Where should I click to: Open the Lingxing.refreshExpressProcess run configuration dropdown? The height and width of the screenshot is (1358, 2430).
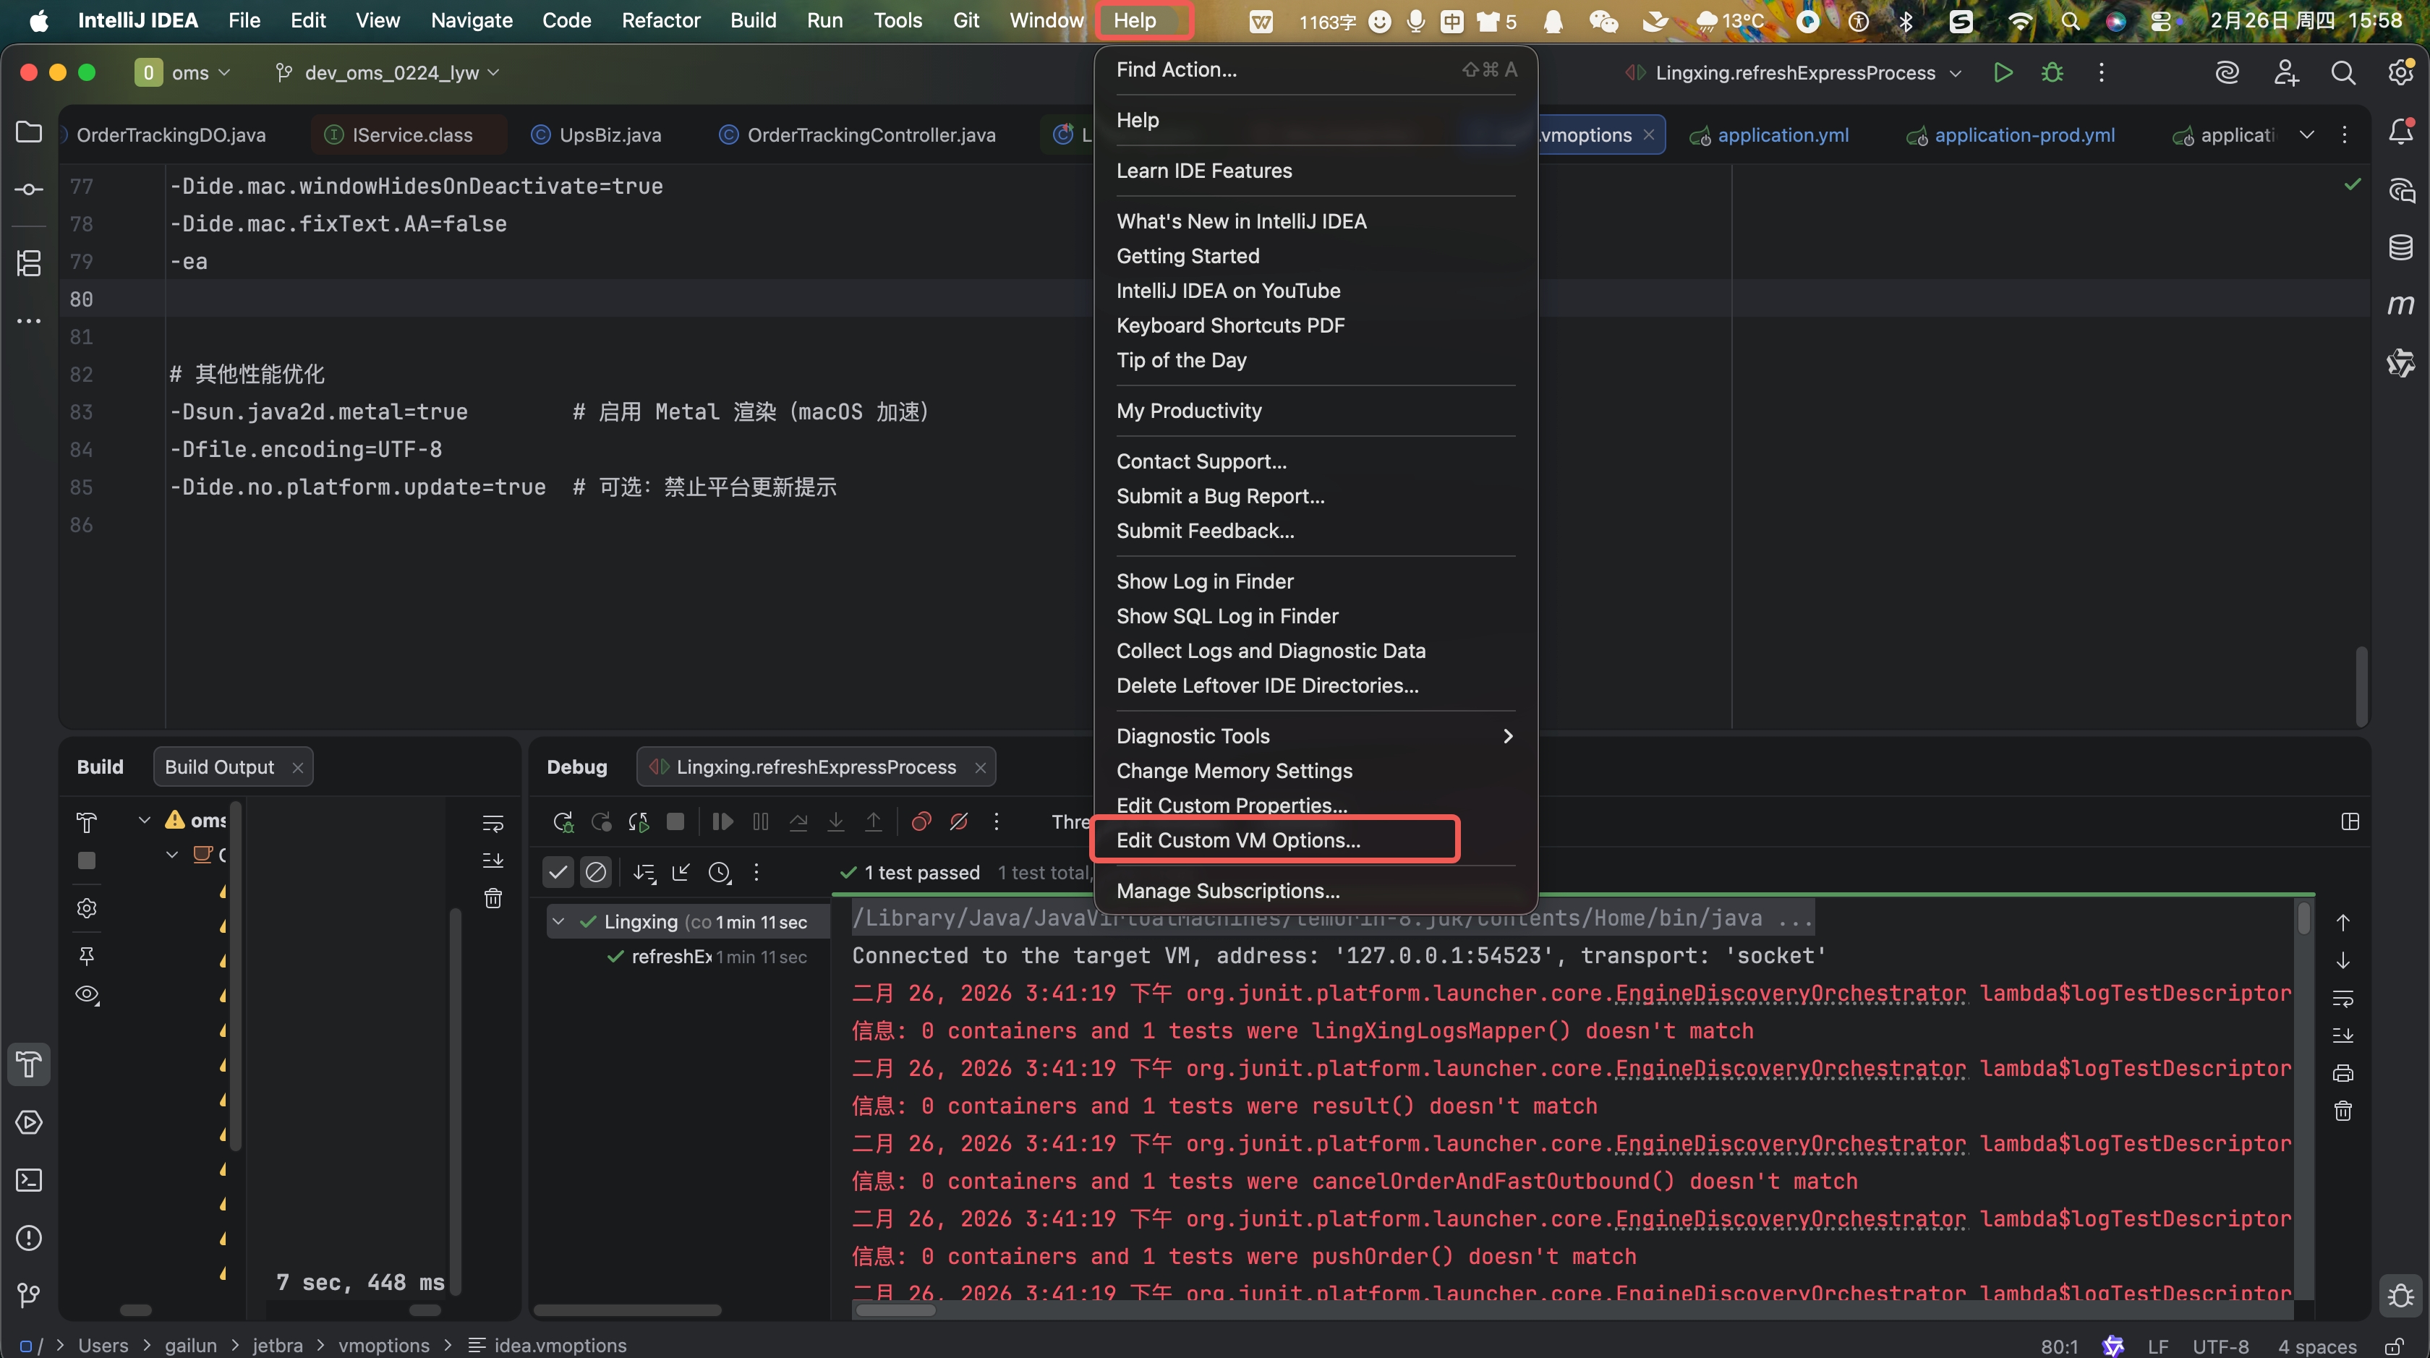coord(1794,72)
